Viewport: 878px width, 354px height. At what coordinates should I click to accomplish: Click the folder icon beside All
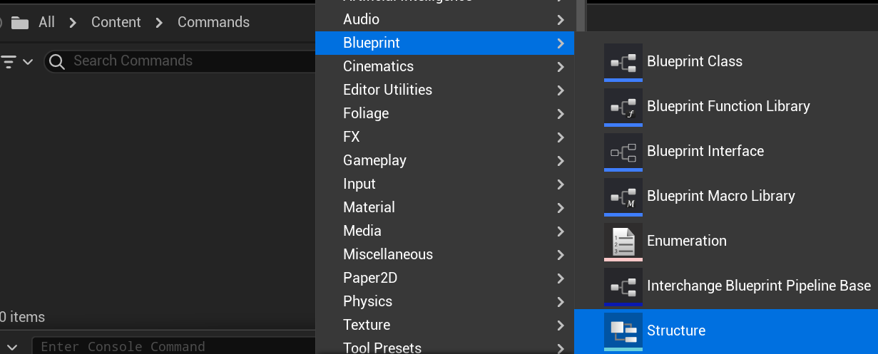coord(19,23)
